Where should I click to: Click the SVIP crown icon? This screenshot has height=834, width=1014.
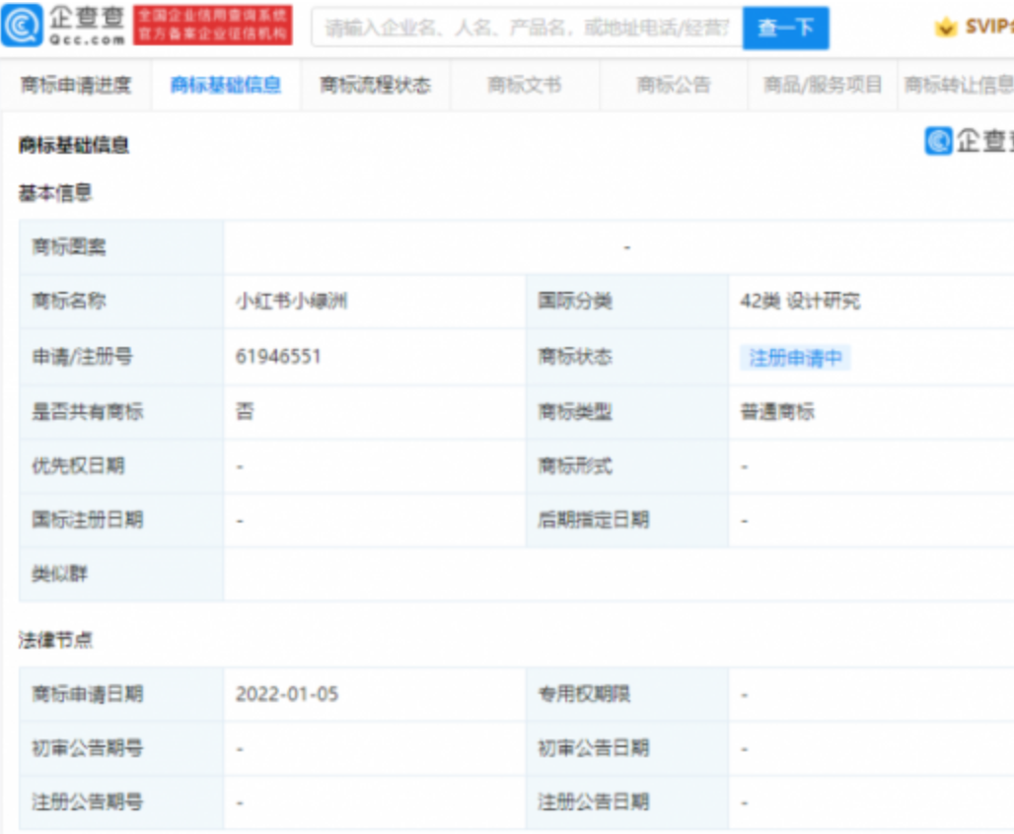(x=946, y=28)
